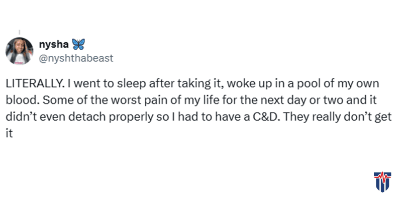Open nysha's profile picture
The image size is (402, 201).
point(19,51)
